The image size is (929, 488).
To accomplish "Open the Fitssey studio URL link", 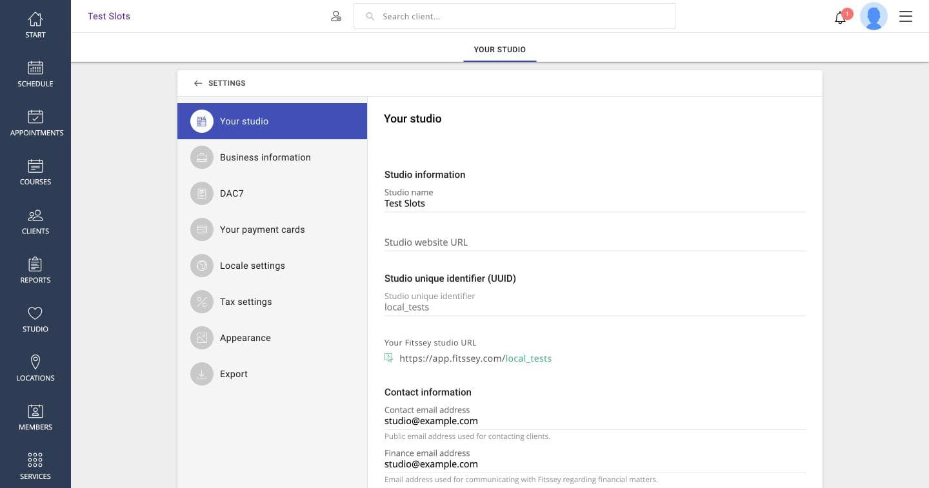I will [475, 358].
